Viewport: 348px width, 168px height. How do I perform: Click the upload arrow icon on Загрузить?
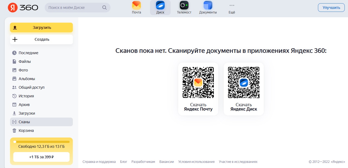[15, 28]
